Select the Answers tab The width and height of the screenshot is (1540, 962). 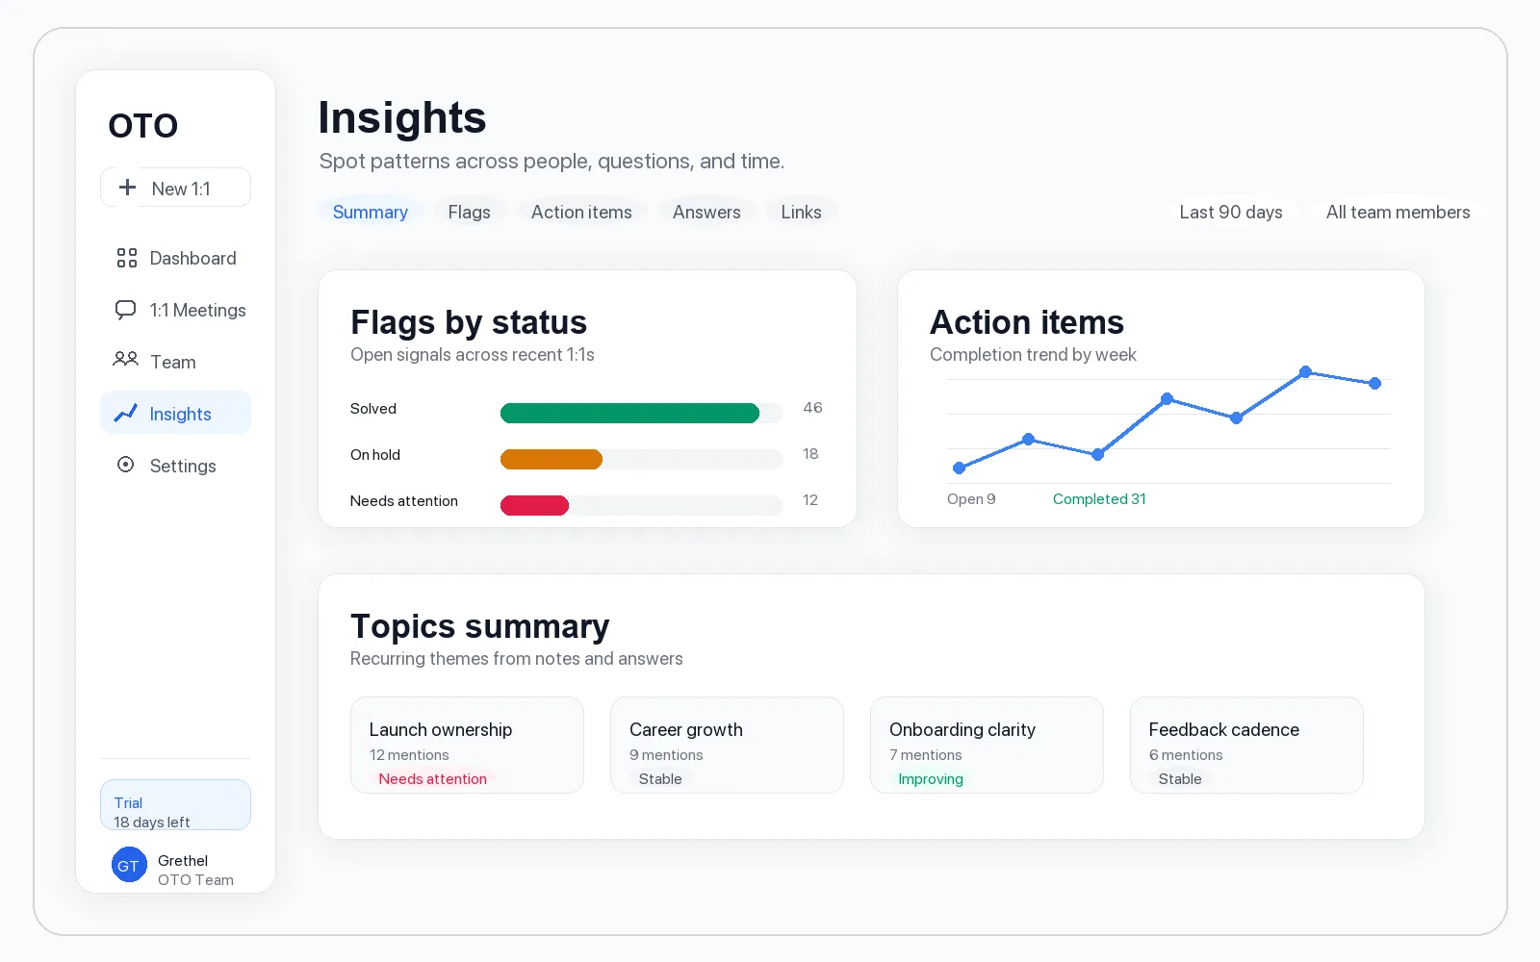706,212
